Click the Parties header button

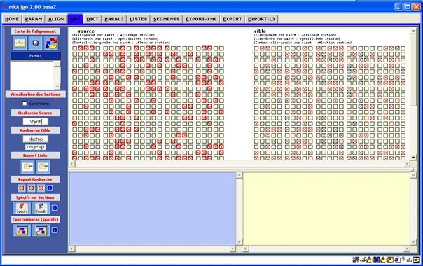(35, 56)
